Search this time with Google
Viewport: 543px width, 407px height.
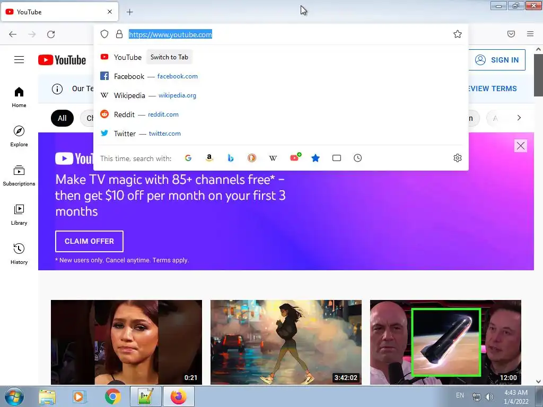[x=188, y=158]
